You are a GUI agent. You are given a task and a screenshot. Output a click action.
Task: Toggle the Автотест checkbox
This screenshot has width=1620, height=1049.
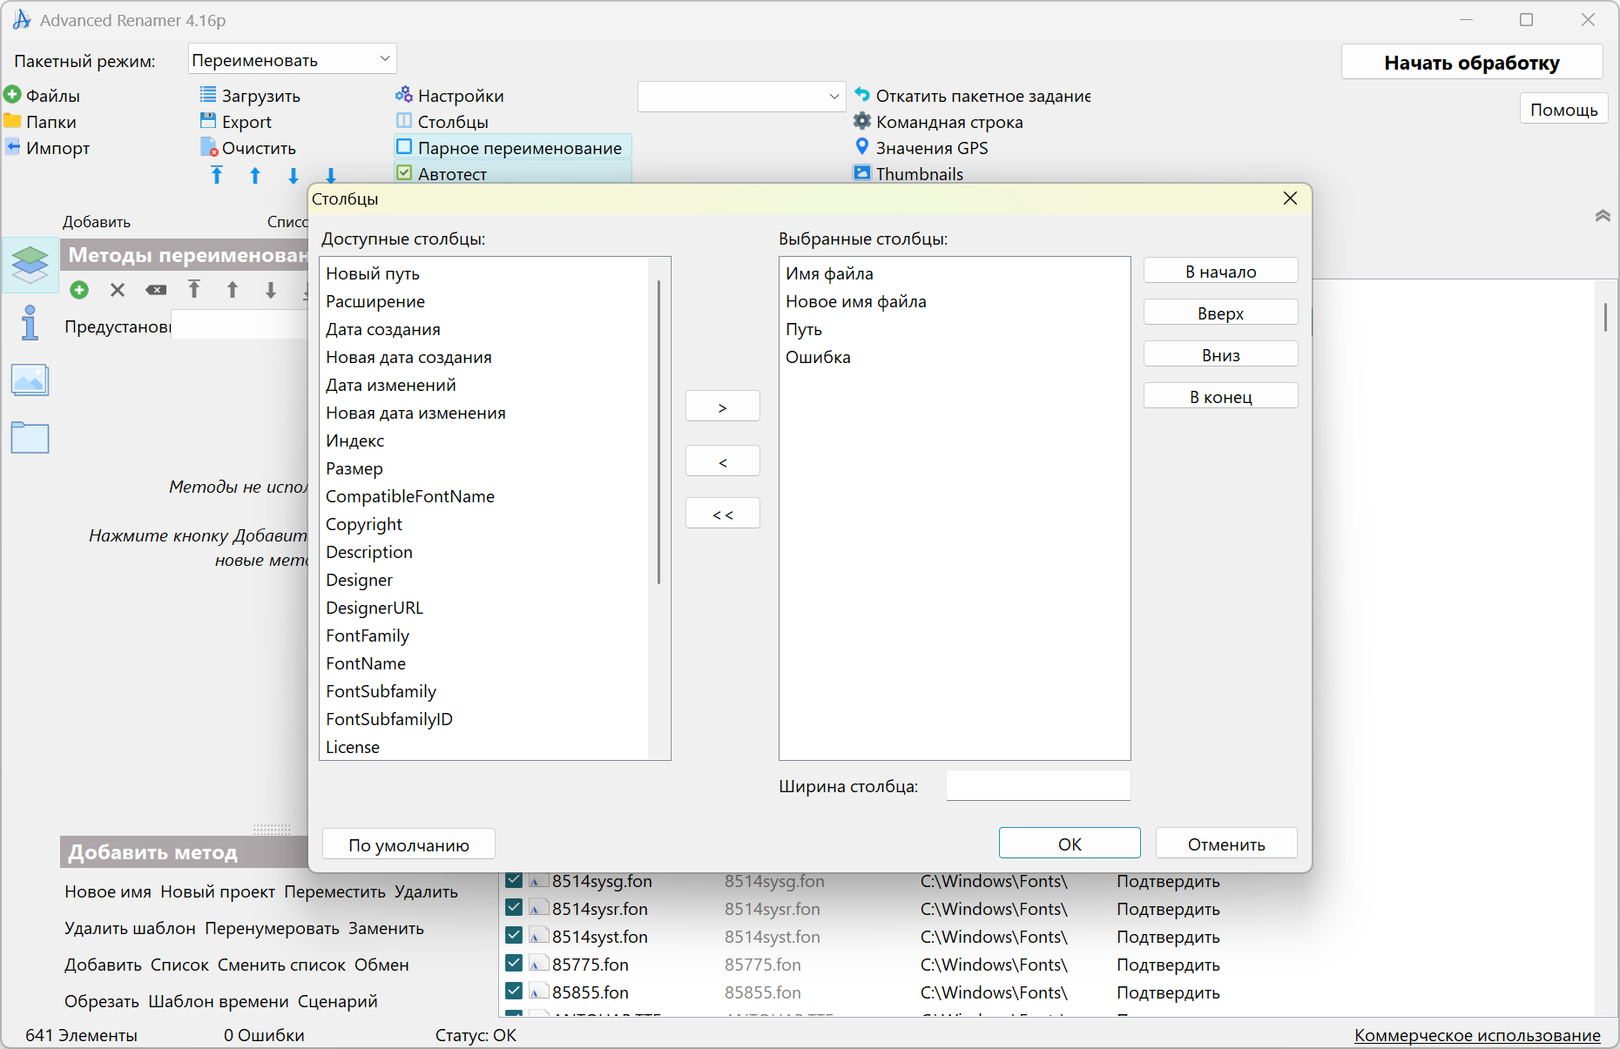tap(404, 173)
